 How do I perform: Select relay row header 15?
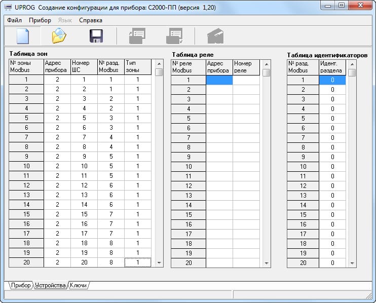click(189, 214)
